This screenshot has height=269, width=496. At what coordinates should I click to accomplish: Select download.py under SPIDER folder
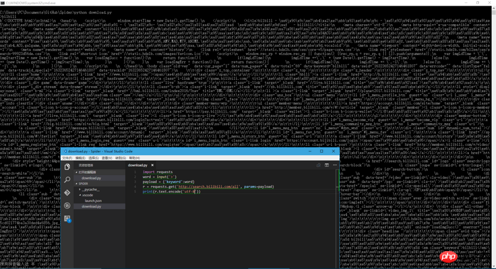(x=91, y=207)
